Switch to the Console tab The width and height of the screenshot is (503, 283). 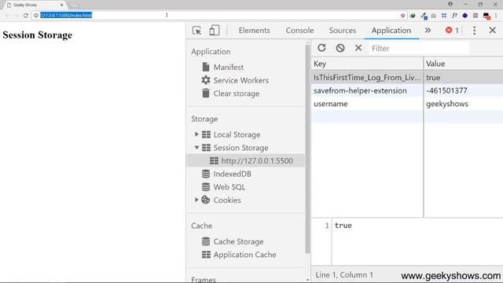pos(299,31)
